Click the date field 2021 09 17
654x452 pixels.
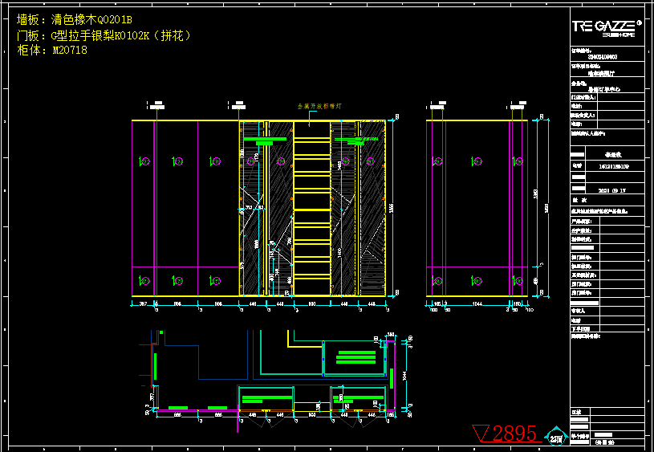pyautogui.click(x=614, y=191)
